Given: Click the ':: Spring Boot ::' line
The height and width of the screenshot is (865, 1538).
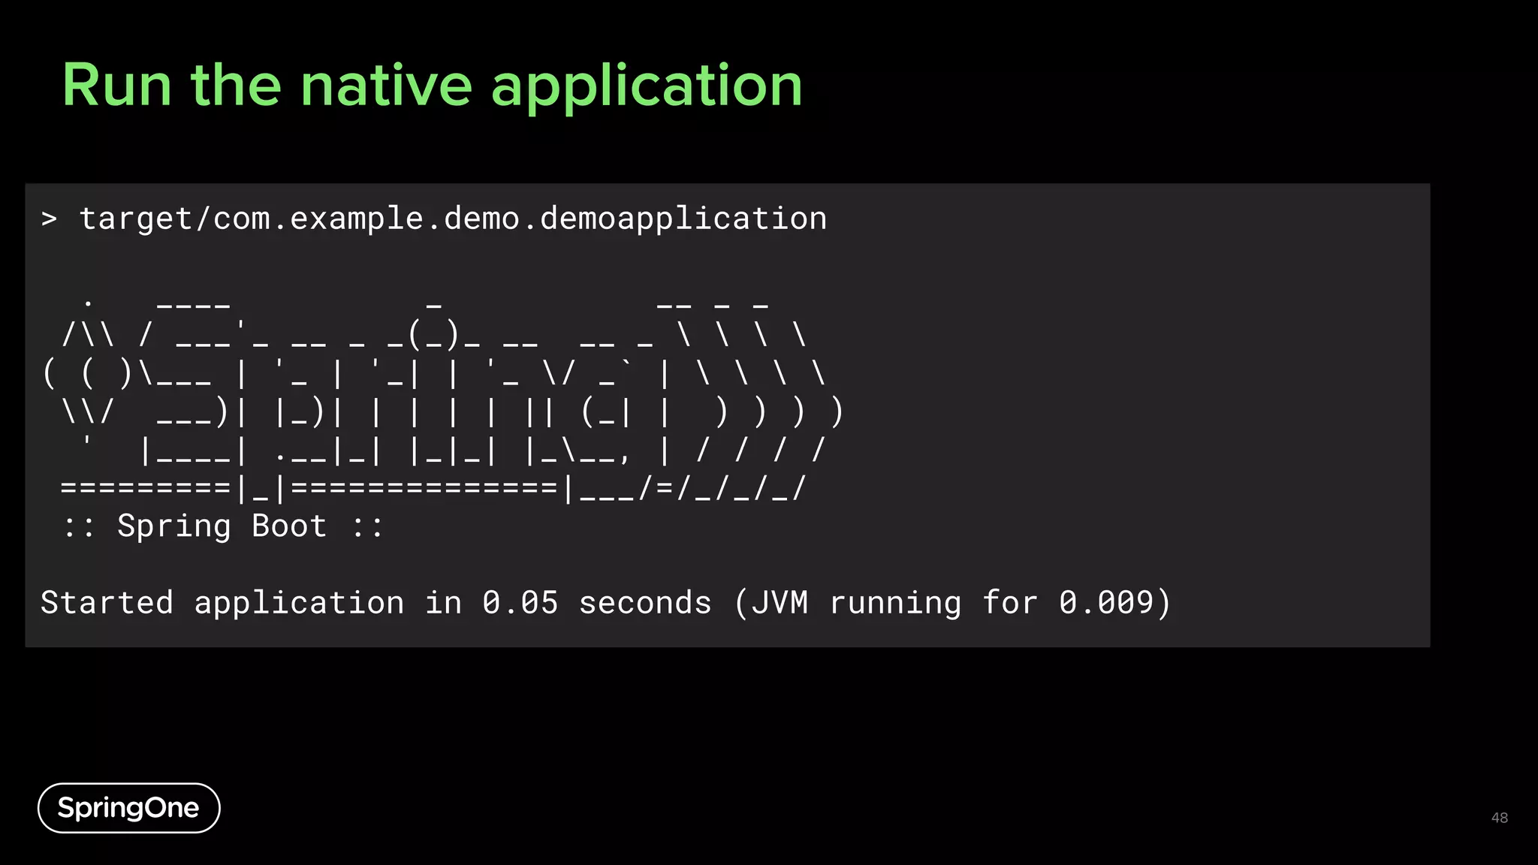Looking at the screenshot, I should pos(223,526).
